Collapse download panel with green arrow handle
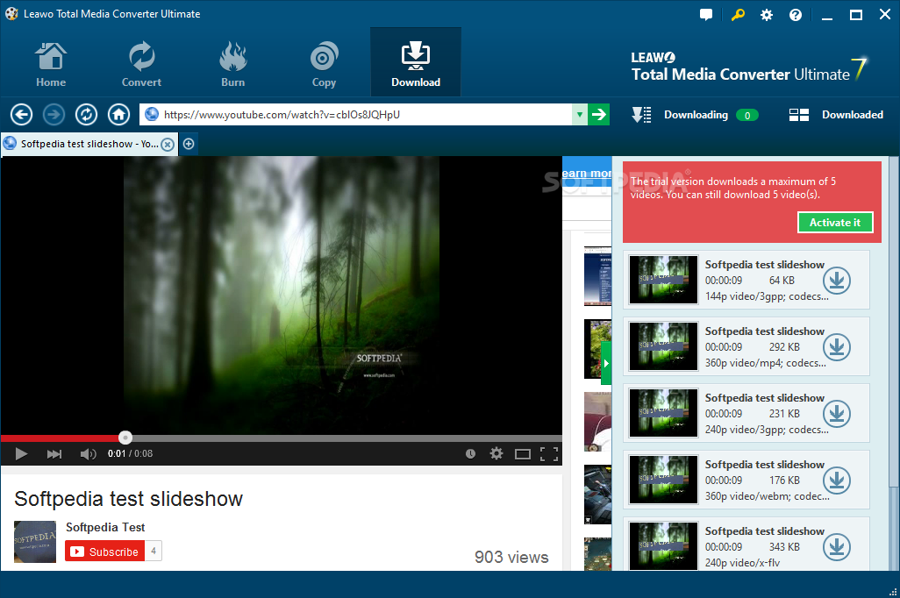The image size is (900, 598). pyautogui.click(x=606, y=363)
